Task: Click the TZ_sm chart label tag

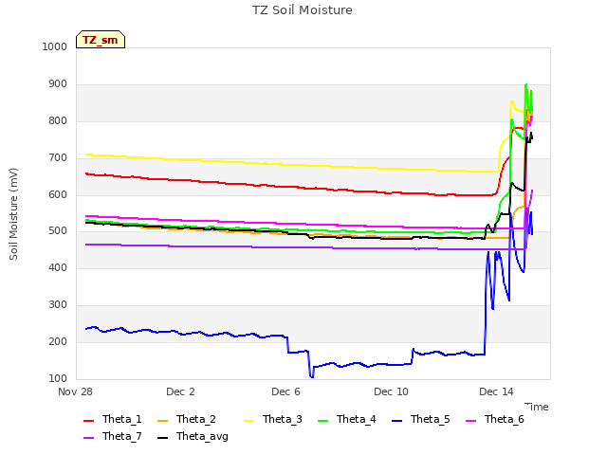Action: tap(101, 40)
